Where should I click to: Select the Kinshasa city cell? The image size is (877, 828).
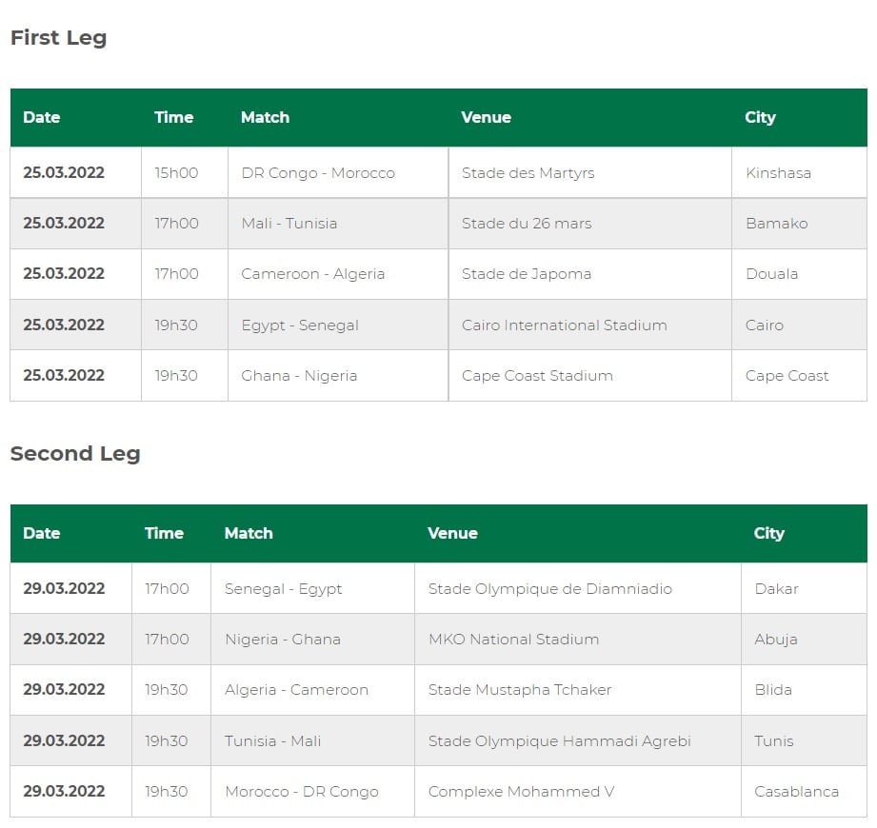click(799, 173)
